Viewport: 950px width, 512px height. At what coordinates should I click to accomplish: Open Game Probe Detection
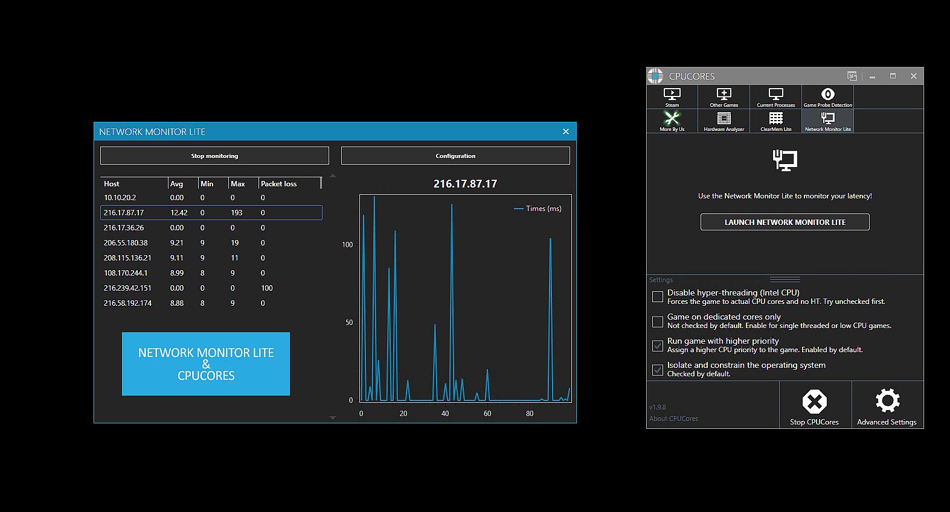tap(827, 96)
